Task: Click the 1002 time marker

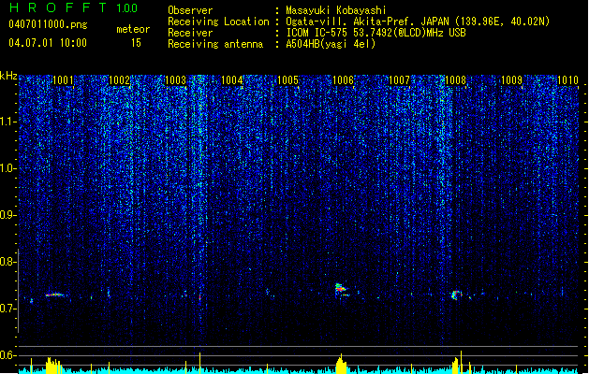Action: click(x=119, y=79)
